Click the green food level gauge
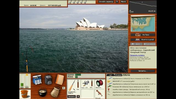 click(x=22, y=81)
